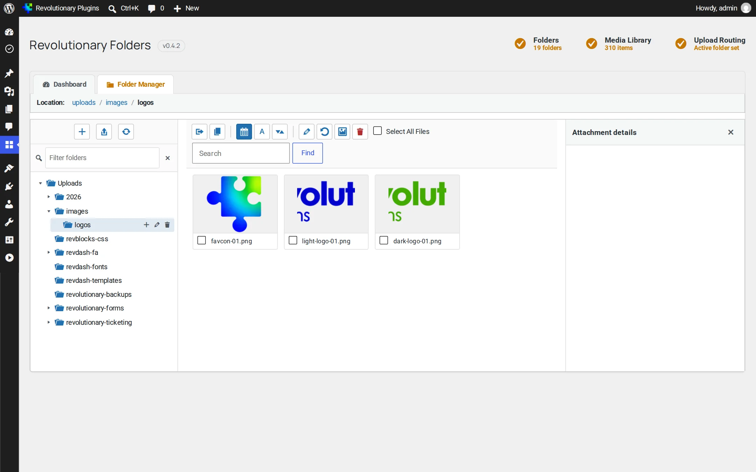
Task: Expand the revolutionary-forms folder
Action: pyautogui.click(x=49, y=308)
